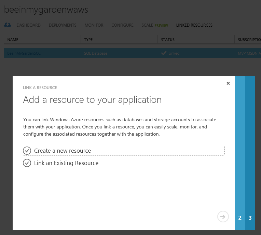Screen dimensions: 261x235
Task: Select Link an Existing Resource checkmark icon
Action: (27, 163)
